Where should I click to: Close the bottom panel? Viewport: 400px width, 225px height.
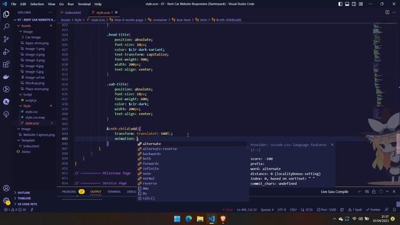coord(394,192)
